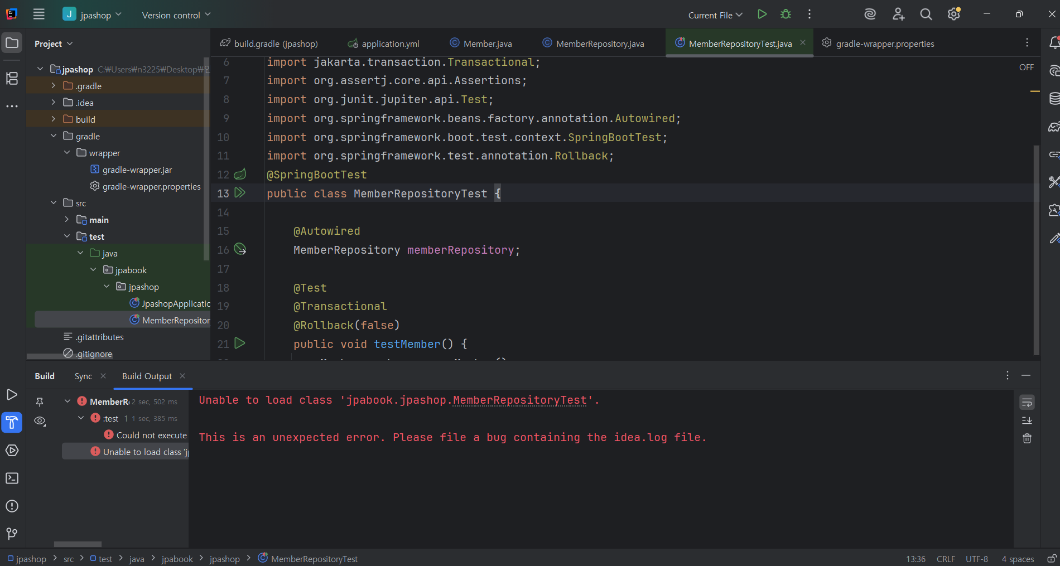This screenshot has width=1060, height=566.
Task: Select gradle-wrapper.jar in the project tree
Action: point(137,170)
